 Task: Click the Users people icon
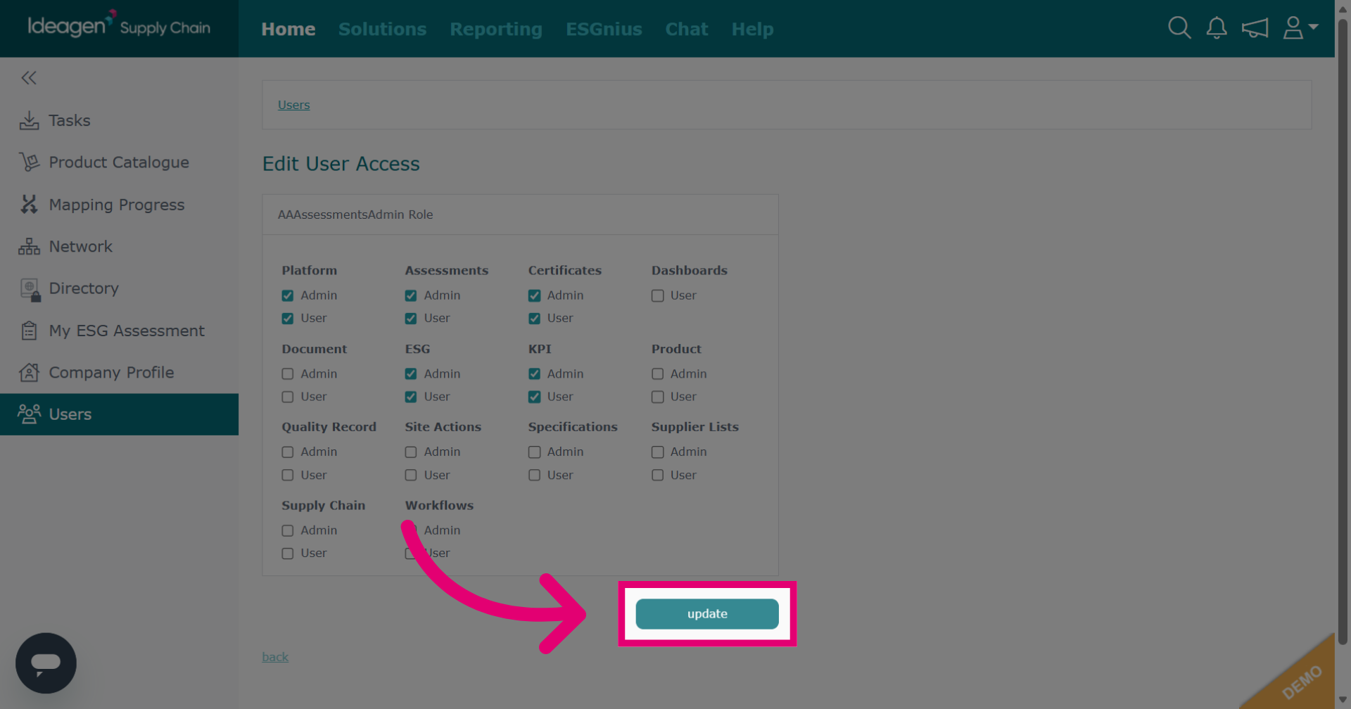(x=29, y=414)
